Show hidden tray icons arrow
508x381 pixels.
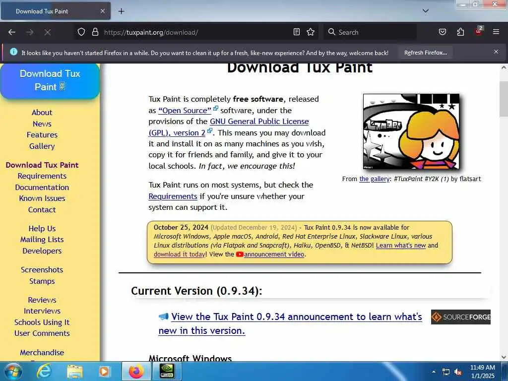(434, 371)
